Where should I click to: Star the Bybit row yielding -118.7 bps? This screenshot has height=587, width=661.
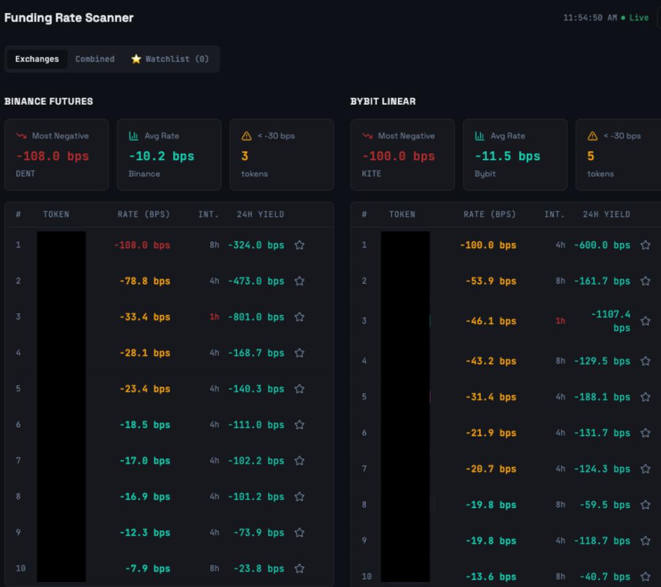pos(646,540)
